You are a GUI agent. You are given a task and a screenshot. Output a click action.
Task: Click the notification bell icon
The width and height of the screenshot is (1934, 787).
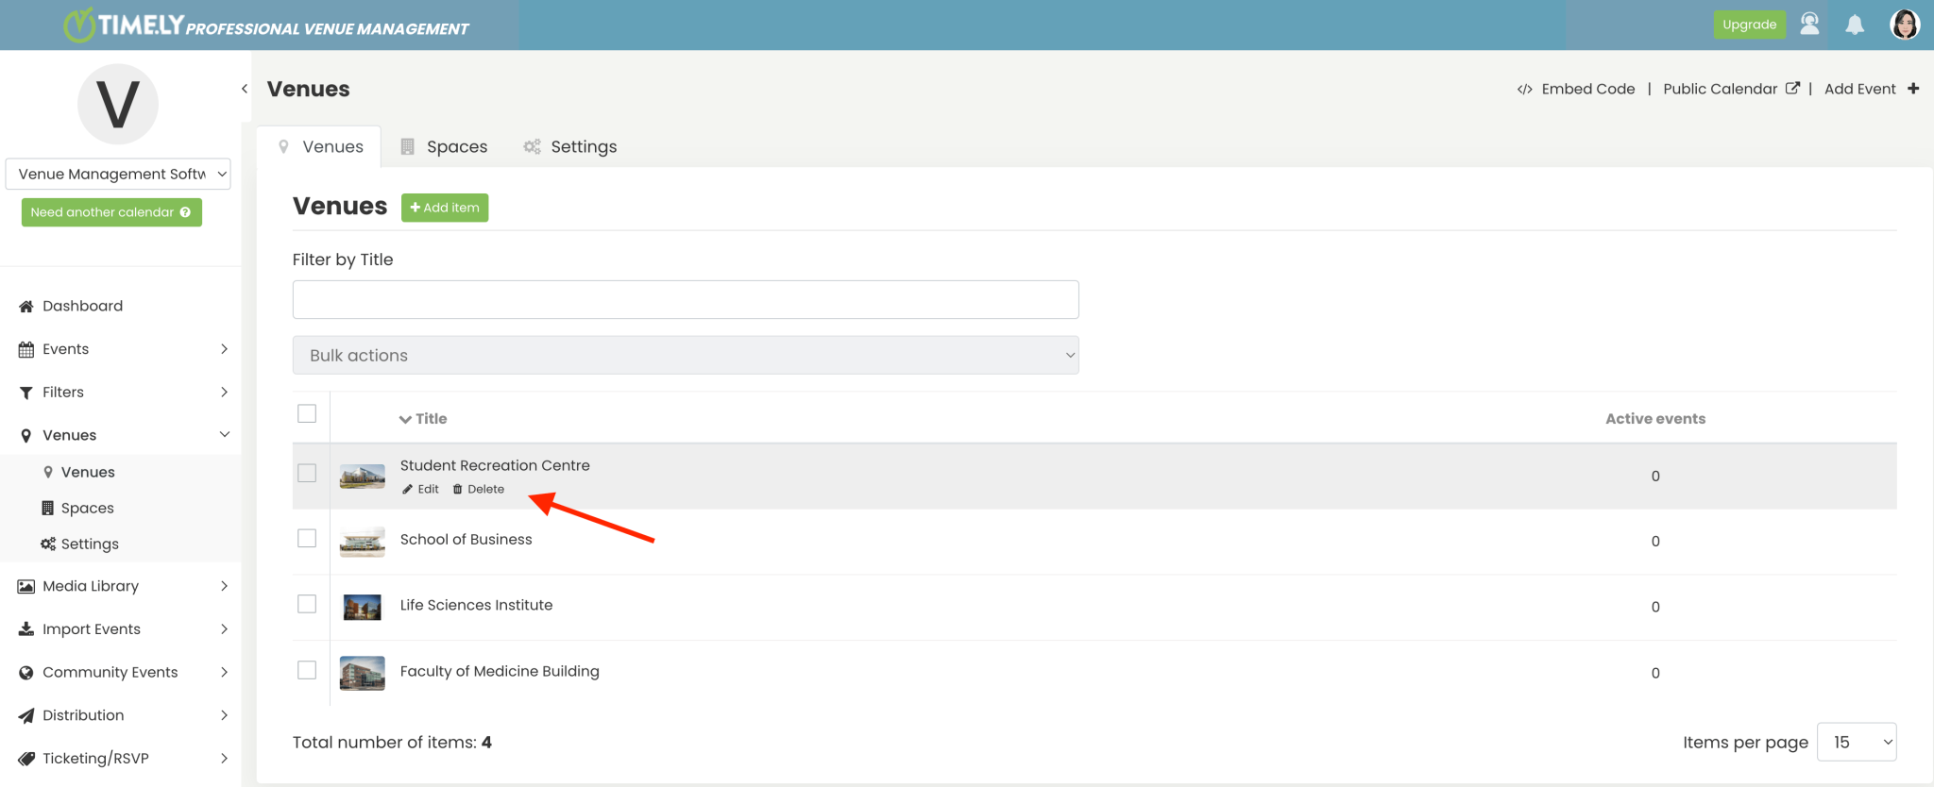tap(1855, 25)
